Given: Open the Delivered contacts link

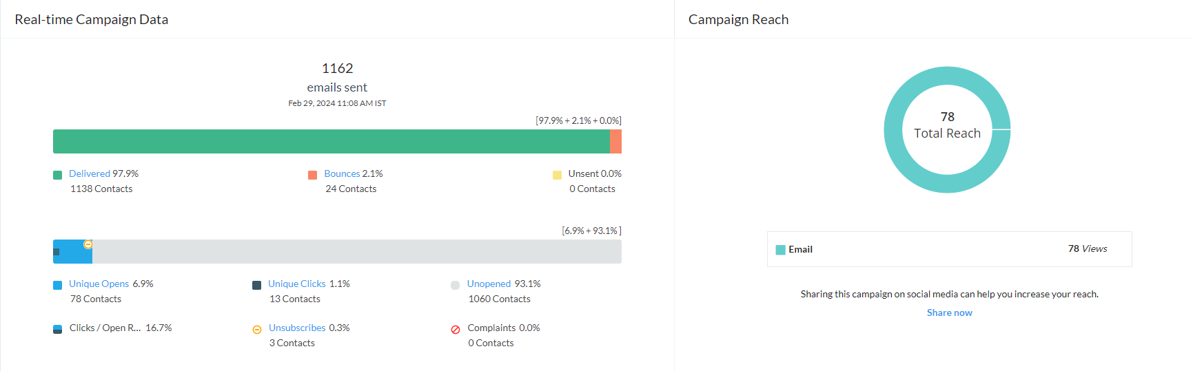Looking at the screenshot, I should click(x=90, y=173).
